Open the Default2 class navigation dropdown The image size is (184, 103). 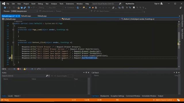tap(120, 19)
